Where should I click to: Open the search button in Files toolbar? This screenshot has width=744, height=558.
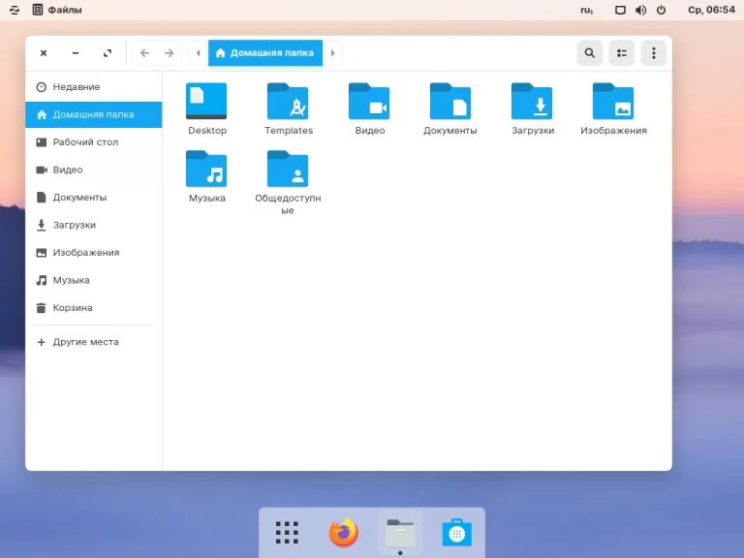[x=589, y=53]
